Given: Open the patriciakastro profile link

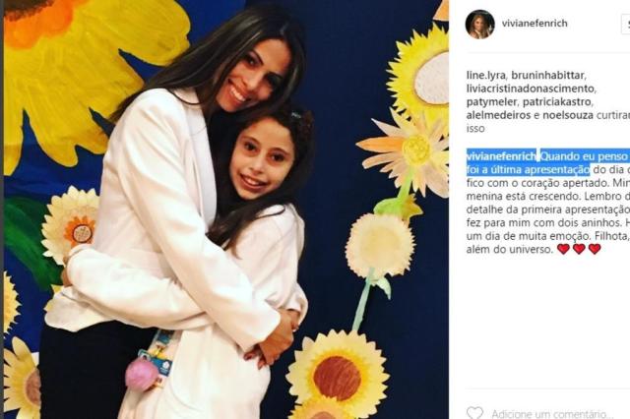Looking at the screenshot, I should (556, 102).
